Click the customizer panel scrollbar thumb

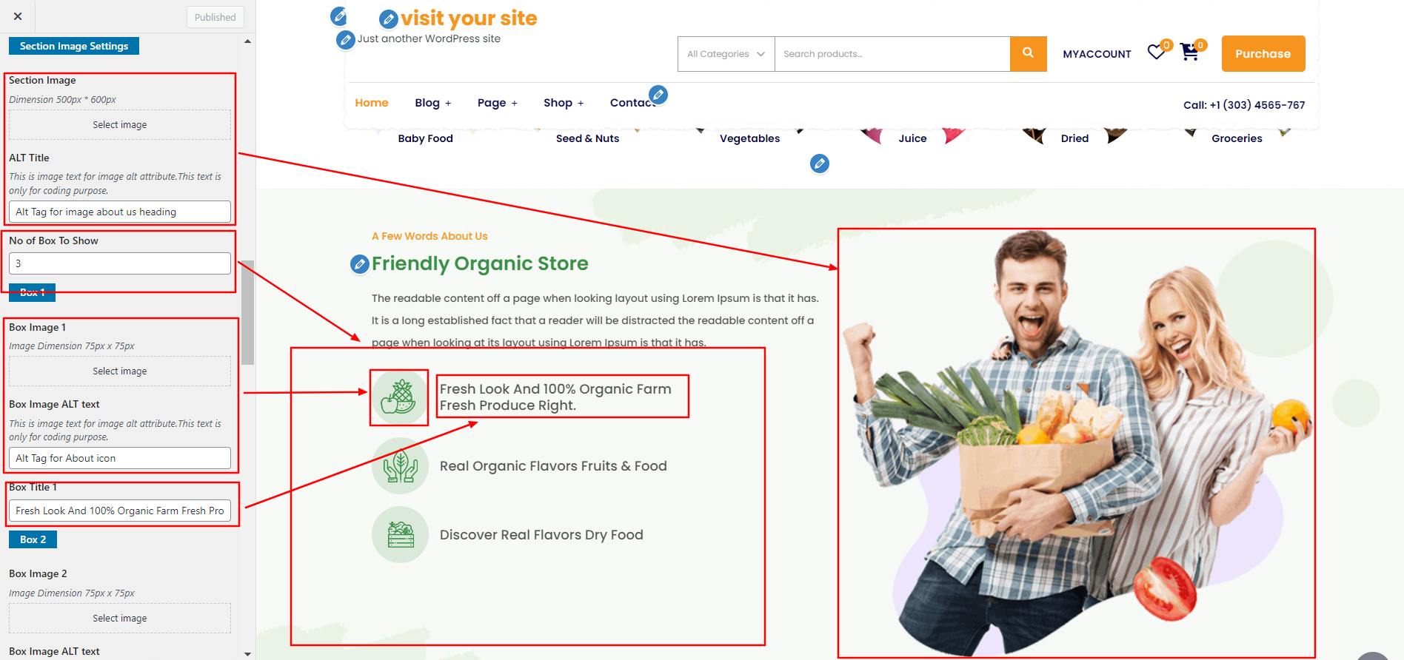247,312
